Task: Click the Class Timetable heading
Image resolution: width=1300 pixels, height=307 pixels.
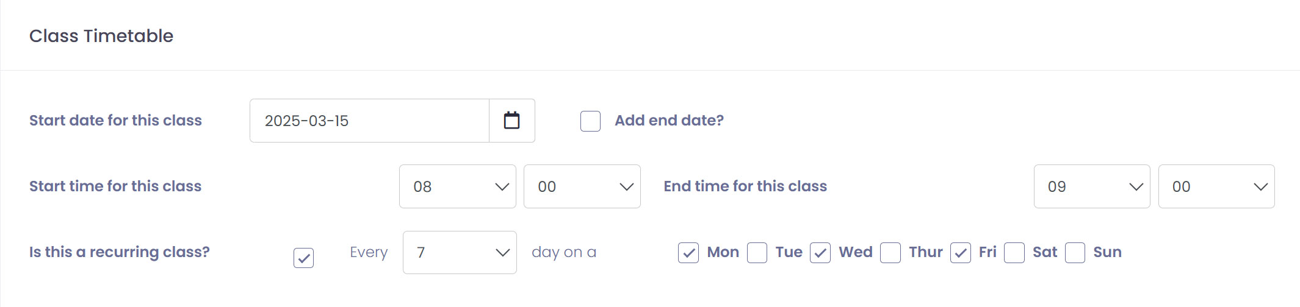Action: [101, 36]
